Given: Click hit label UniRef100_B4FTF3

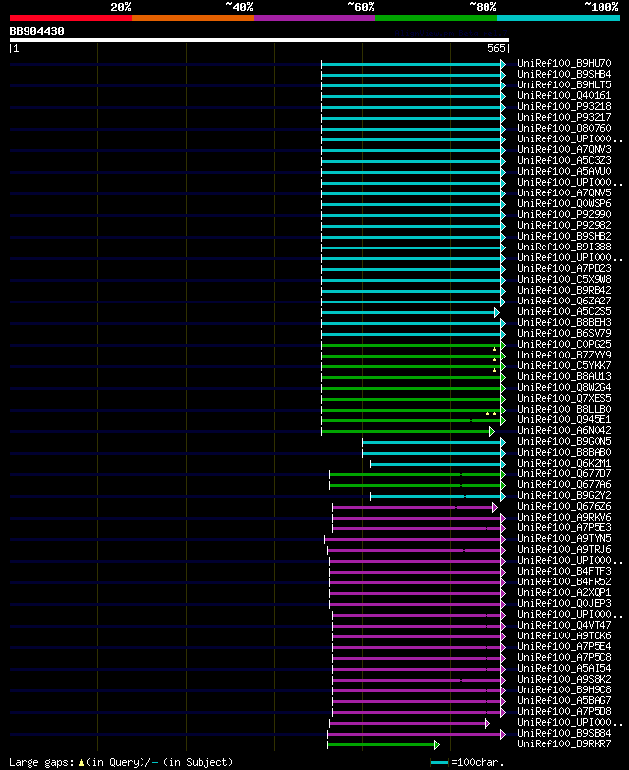Looking at the screenshot, I should [564, 572].
